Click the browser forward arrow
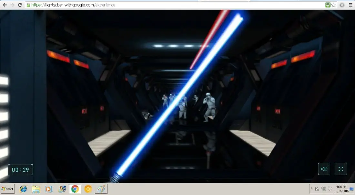 (x=12, y=5)
